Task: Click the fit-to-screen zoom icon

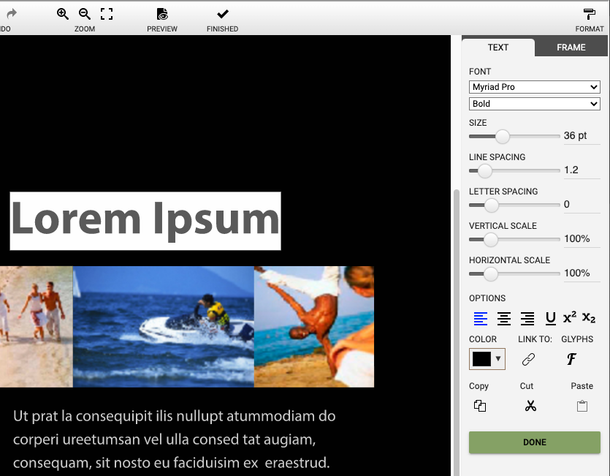Action: (107, 14)
